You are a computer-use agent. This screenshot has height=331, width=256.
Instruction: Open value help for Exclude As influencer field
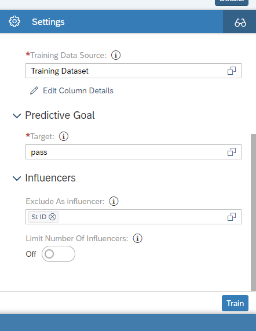click(x=232, y=217)
